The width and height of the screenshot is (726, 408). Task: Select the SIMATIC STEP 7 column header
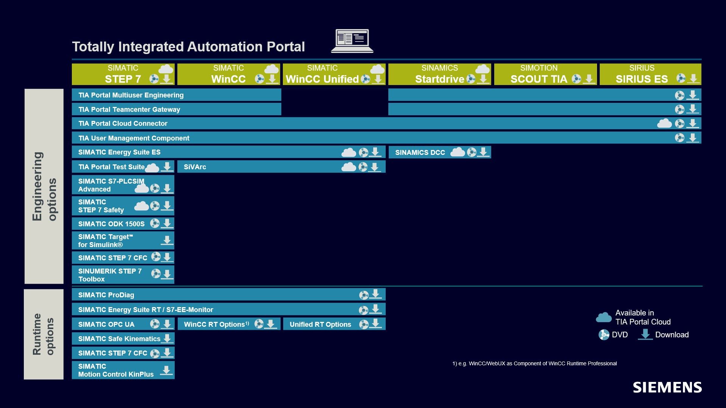123,74
